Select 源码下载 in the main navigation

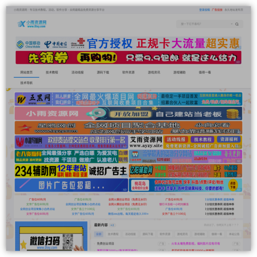pyautogui.click(x=103, y=72)
